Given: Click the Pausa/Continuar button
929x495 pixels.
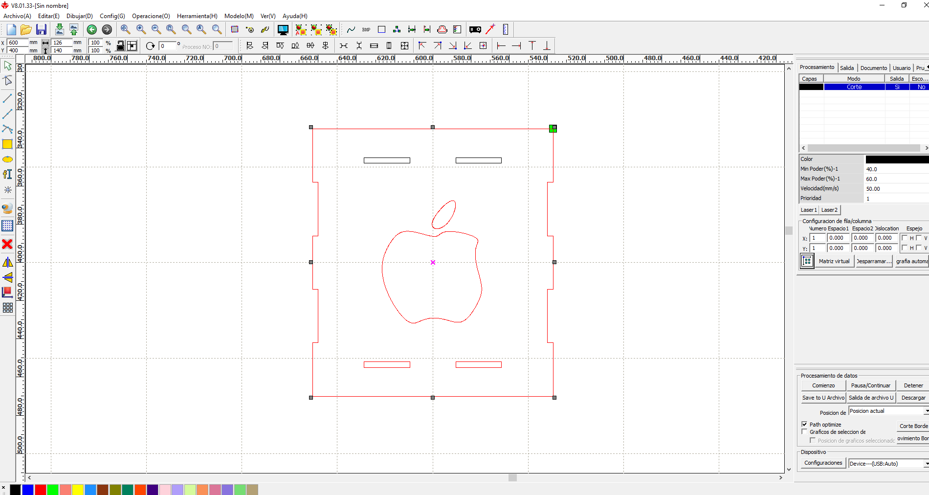Looking at the screenshot, I should tap(871, 385).
